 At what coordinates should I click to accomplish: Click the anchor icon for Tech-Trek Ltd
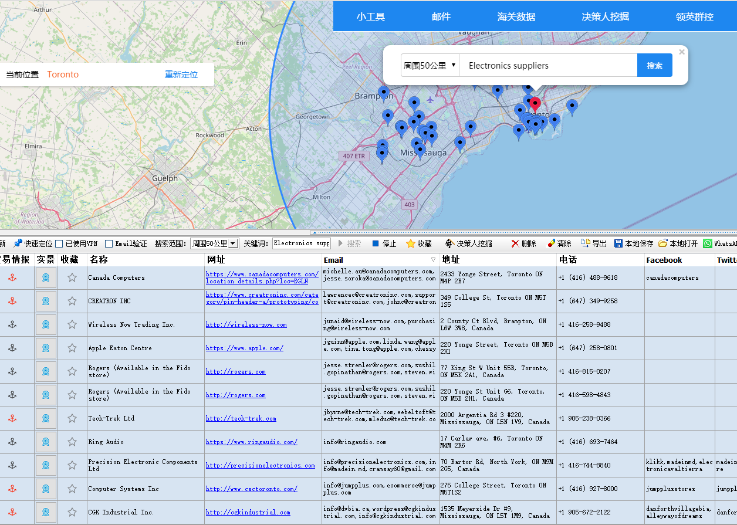pyautogui.click(x=12, y=418)
